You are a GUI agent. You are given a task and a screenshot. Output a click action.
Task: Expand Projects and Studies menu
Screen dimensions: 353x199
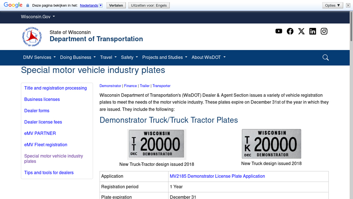coord(165,57)
